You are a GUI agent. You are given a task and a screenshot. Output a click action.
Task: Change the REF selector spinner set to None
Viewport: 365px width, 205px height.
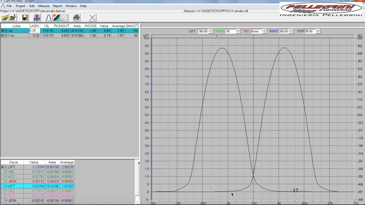(x=264, y=31)
